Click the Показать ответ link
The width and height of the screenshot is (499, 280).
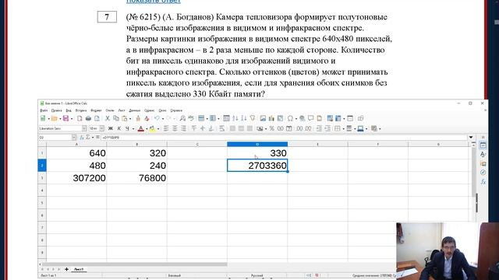[x=154, y=2]
